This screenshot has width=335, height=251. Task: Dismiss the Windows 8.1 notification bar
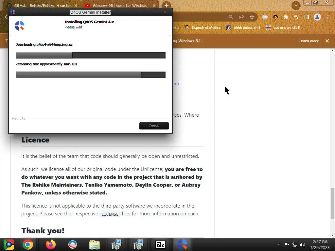[x=327, y=41]
